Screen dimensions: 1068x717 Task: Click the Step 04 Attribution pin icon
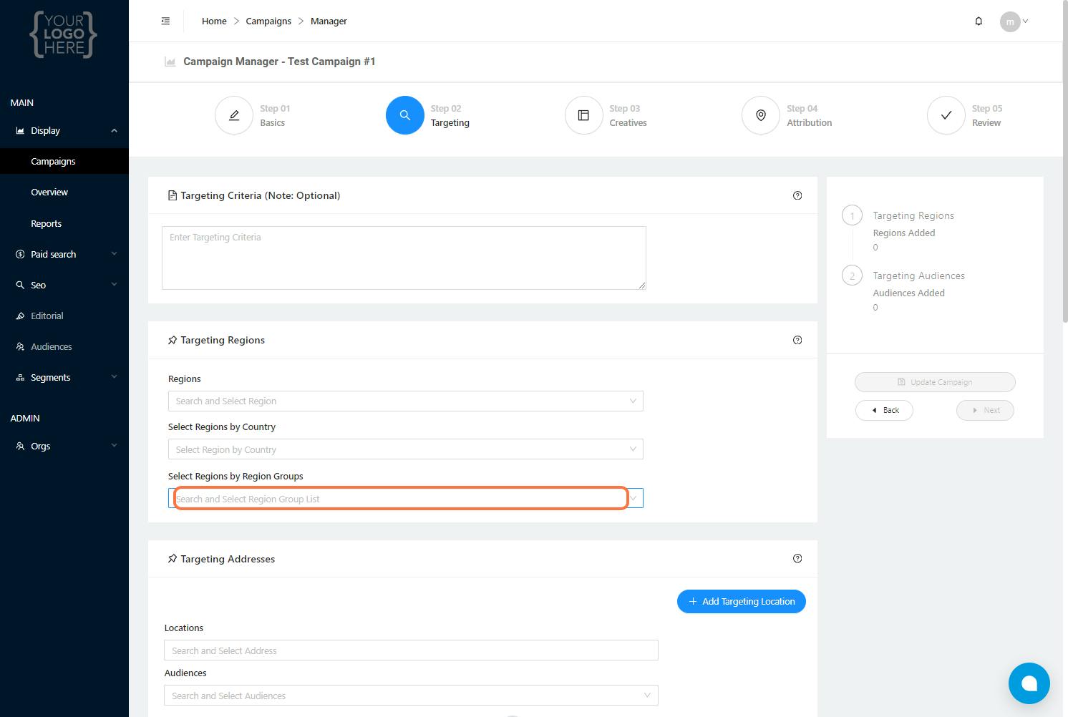click(761, 115)
